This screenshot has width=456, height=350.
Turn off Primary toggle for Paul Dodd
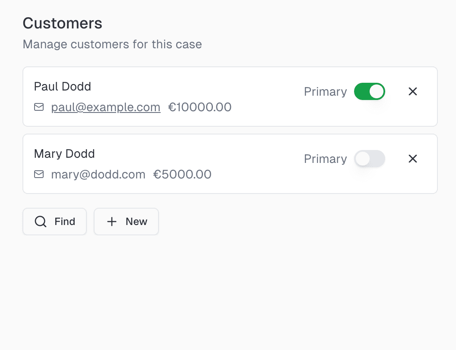pyautogui.click(x=369, y=91)
